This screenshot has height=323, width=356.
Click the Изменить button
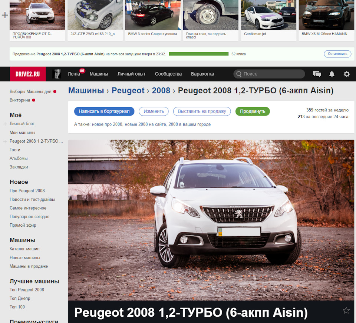click(154, 111)
